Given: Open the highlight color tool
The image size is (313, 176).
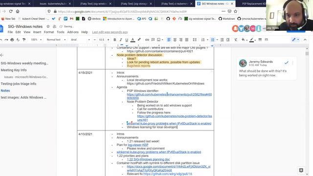Looking at the screenshot, I should (x=139, y=40).
